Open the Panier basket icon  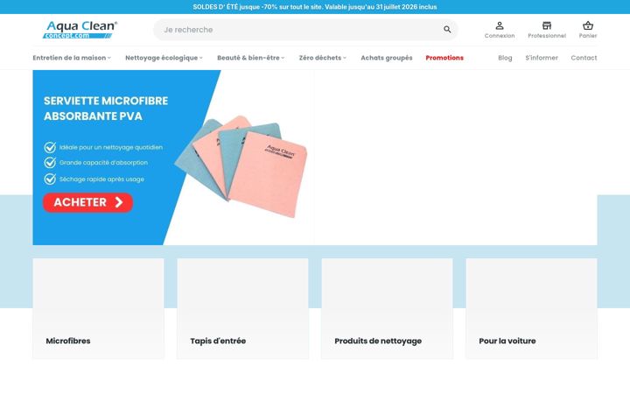(588, 30)
